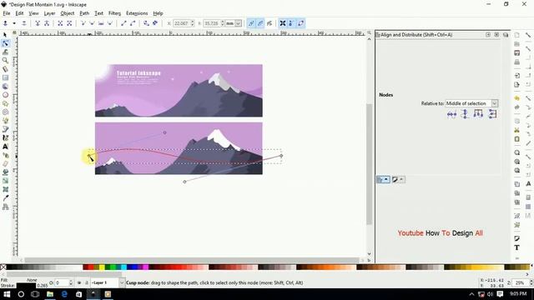The image size is (534, 300).
Task: Select the Tweak objects tool
Action: point(5,52)
